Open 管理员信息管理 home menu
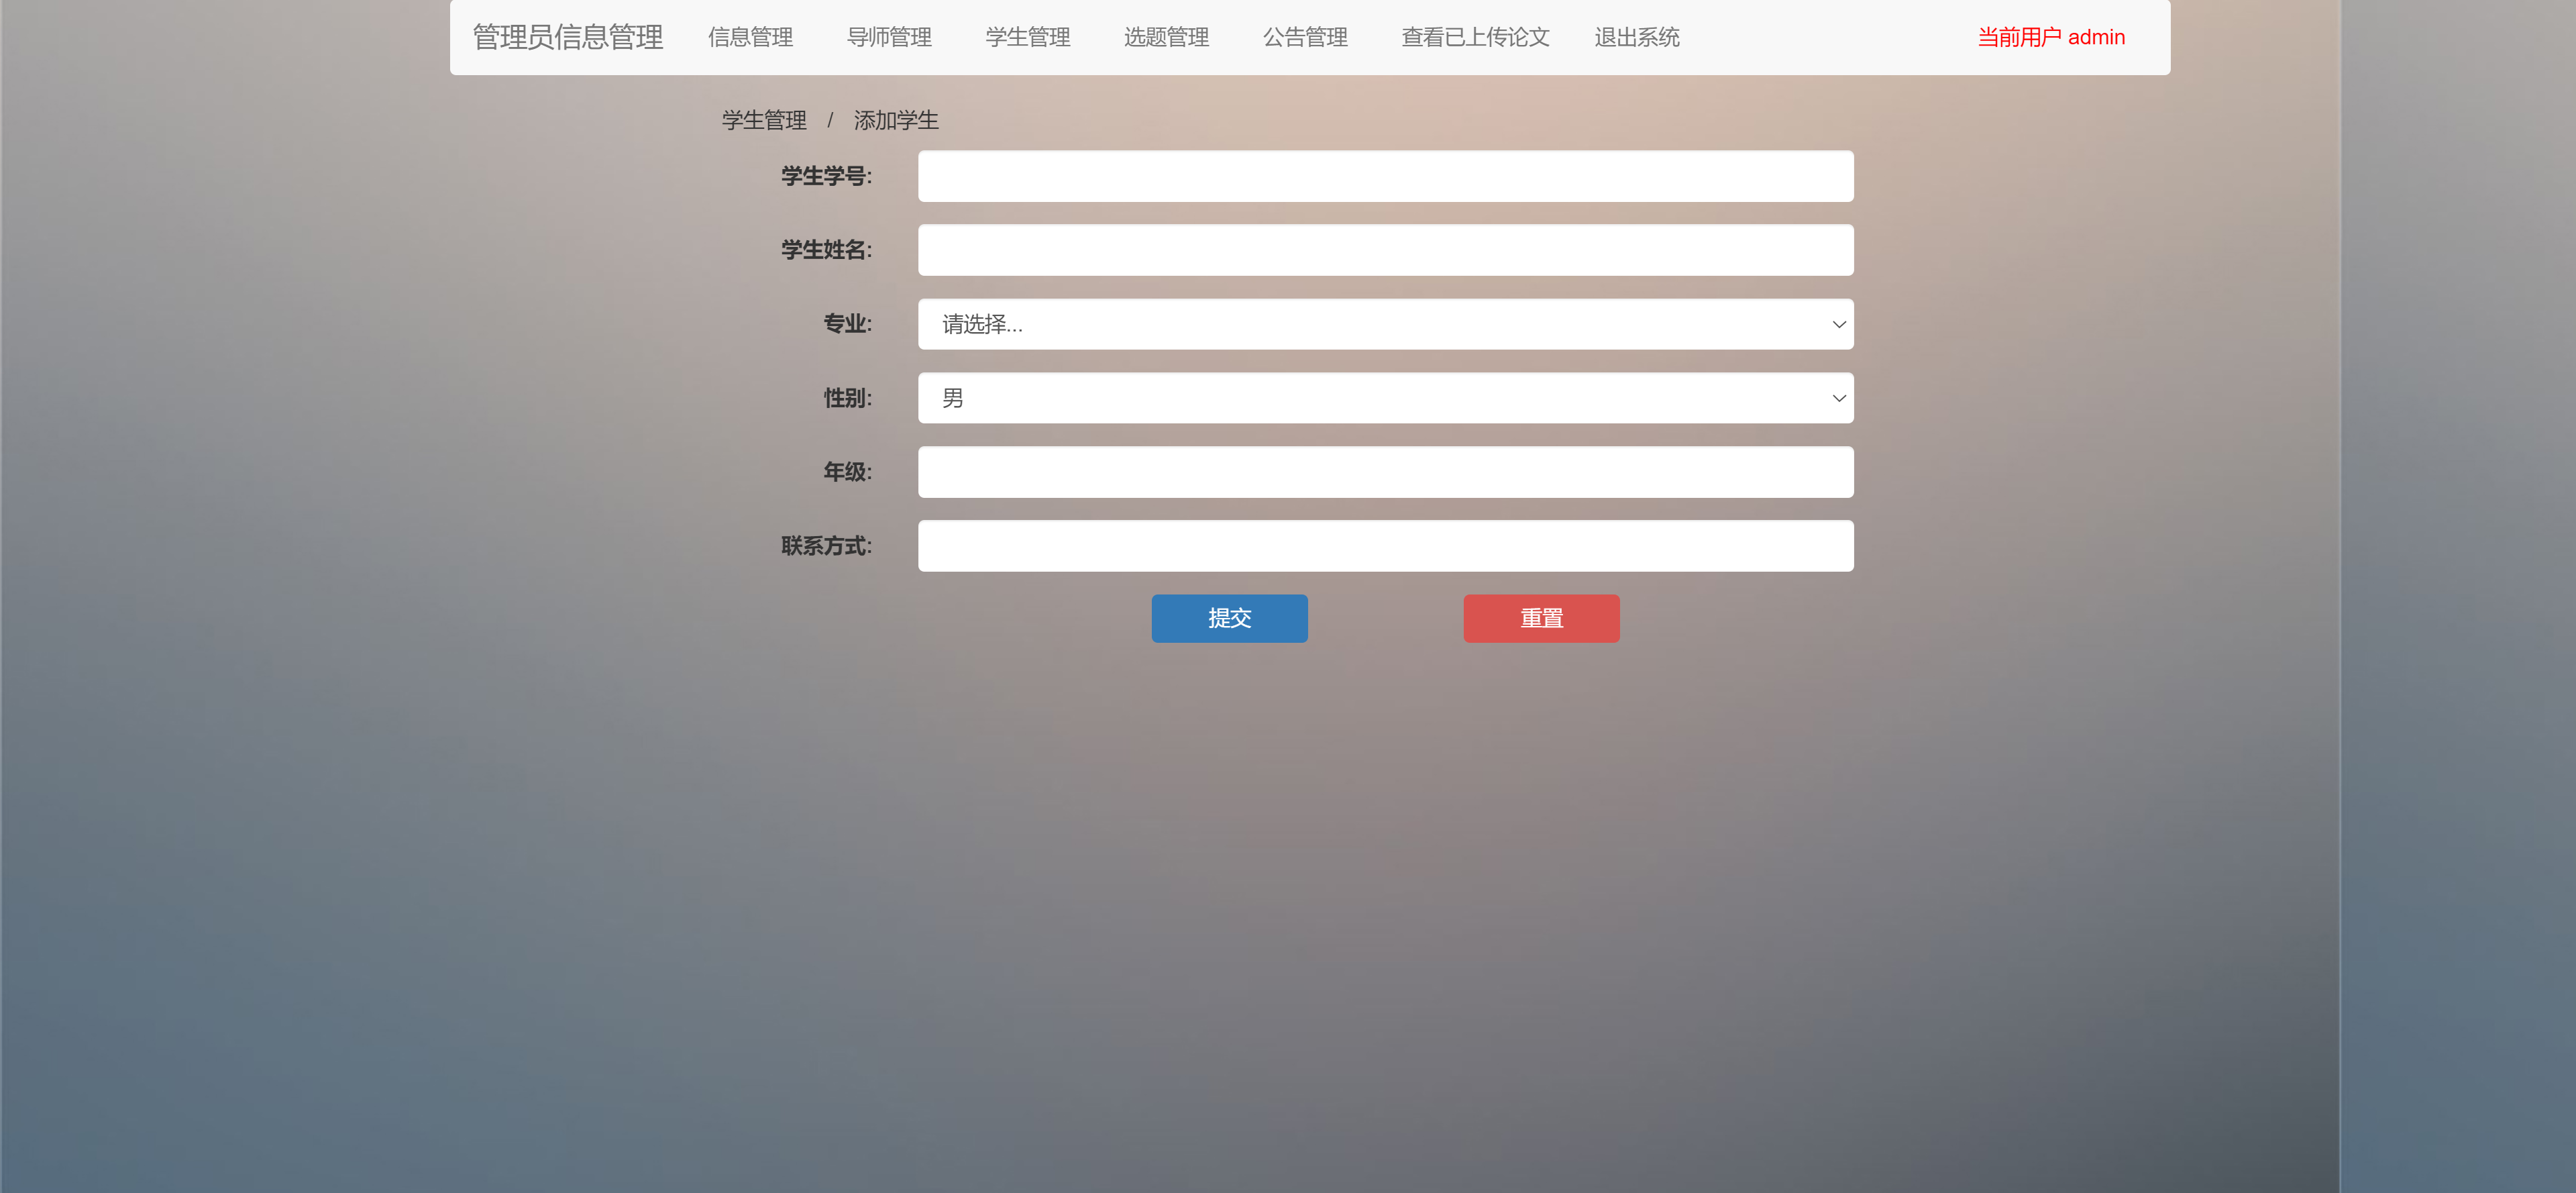Screen dimensions: 2576x1193 click(567, 37)
